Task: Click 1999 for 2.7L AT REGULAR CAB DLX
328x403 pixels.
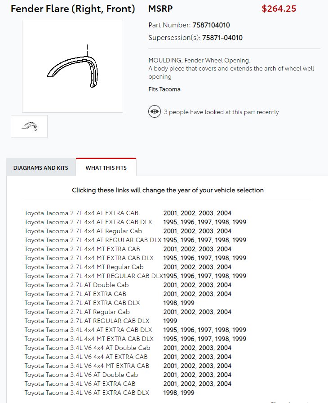Action: pyautogui.click(x=170, y=321)
